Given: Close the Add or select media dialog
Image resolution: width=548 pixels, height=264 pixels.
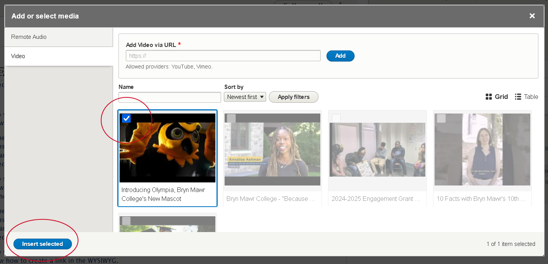Looking at the screenshot, I should 532,16.
